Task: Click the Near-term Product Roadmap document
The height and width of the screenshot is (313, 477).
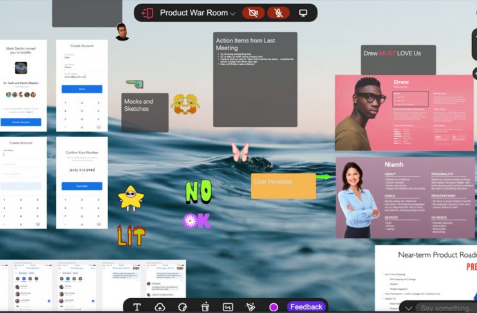Action: pyautogui.click(x=426, y=278)
